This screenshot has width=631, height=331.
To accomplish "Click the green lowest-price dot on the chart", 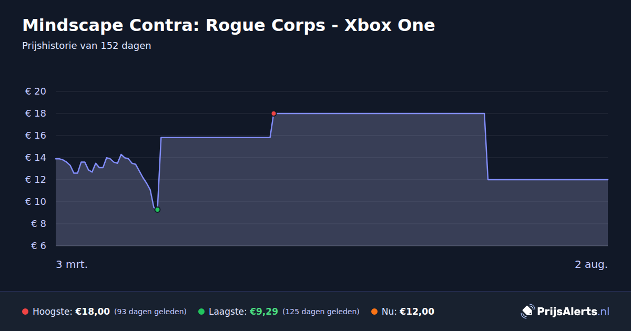I will [157, 210].
